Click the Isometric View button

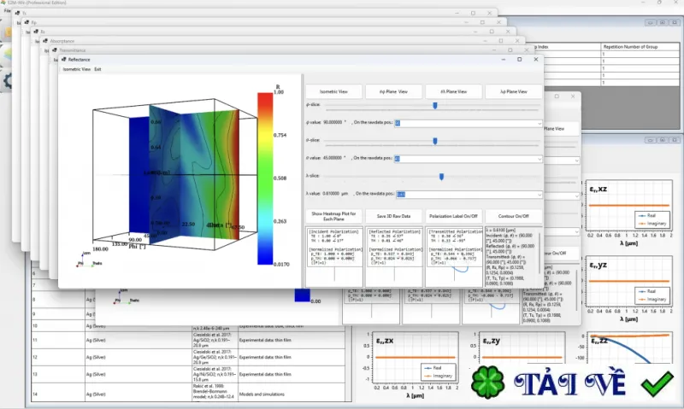333,92
